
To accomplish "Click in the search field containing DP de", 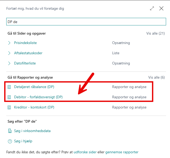I will pyautogui.click(x=86, y=22).
